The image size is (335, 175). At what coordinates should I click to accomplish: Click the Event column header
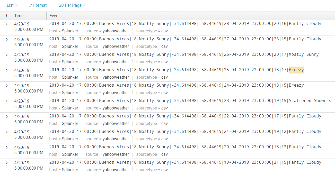point(54,16)
